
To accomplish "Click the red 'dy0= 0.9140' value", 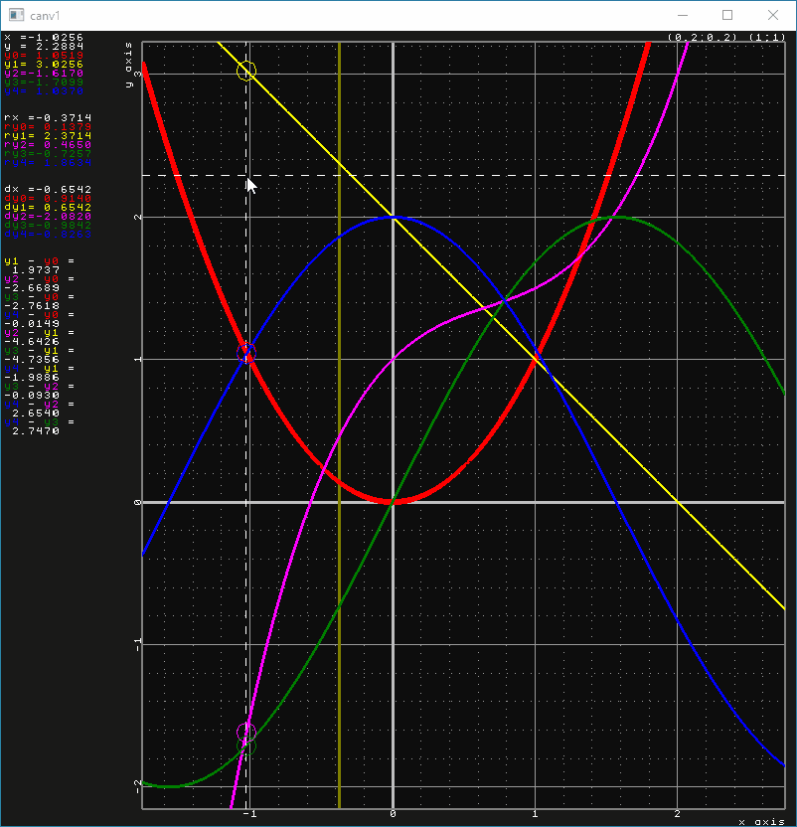I will click(48, 199).
